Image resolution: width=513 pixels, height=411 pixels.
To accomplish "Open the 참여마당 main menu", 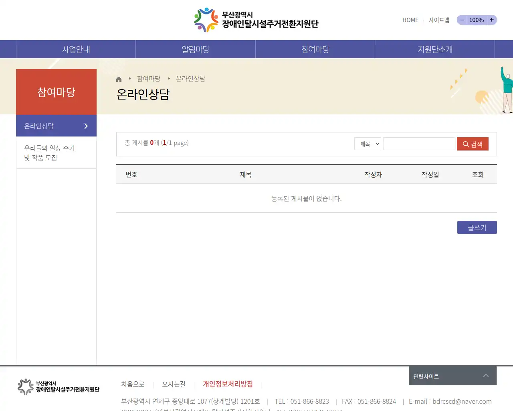I will pyautogui.click(x=315, y=49).
